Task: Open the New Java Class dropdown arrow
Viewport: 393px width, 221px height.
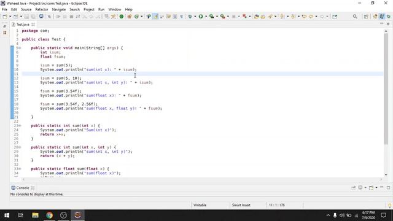Action: click(142, 17)
